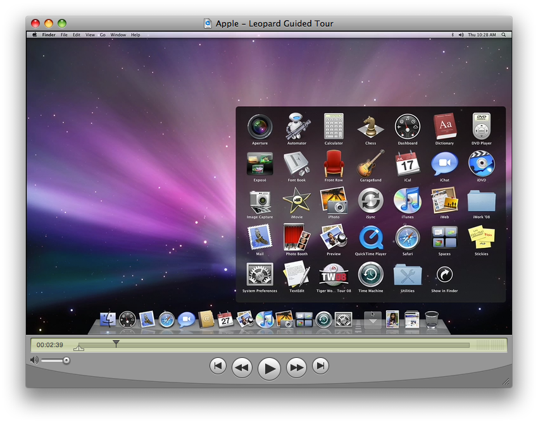Open Spaces in the Applications stack grid
Screen dimensions: 538x423
click(444, 237)
